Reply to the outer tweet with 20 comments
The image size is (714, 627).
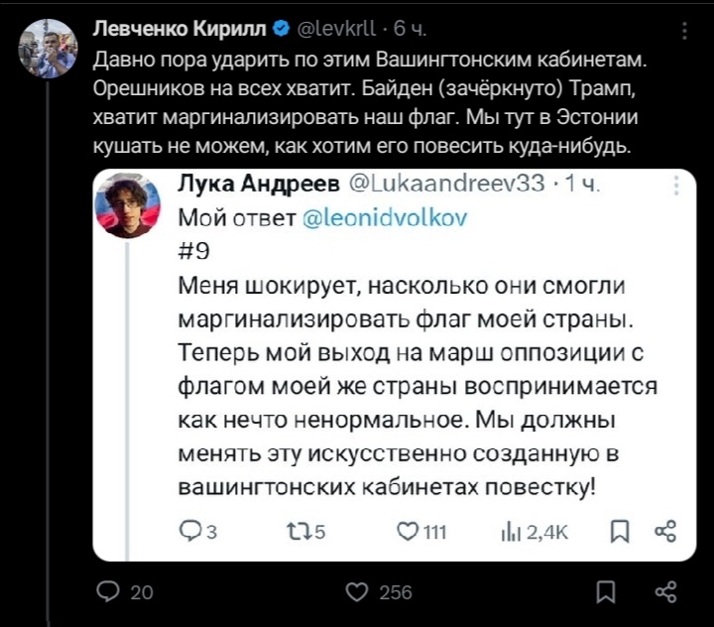pyautogui.click(x=125, y=592)
